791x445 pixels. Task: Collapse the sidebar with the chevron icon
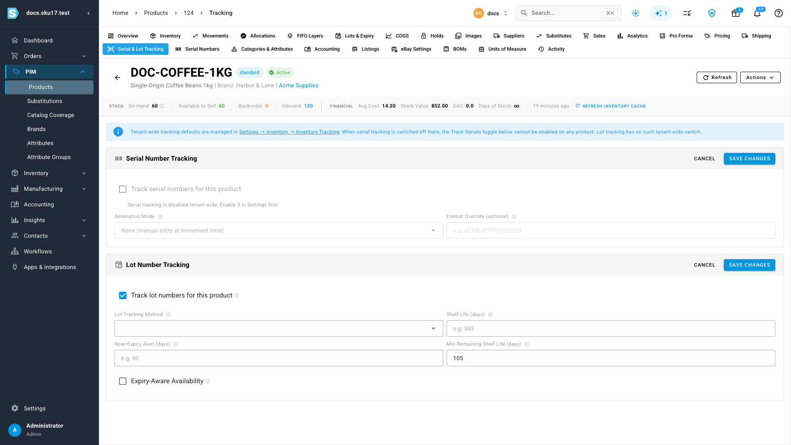coord(89,13)
